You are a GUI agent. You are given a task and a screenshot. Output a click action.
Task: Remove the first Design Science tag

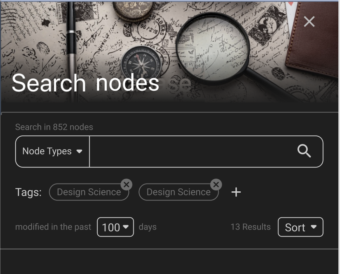[126, 185]
